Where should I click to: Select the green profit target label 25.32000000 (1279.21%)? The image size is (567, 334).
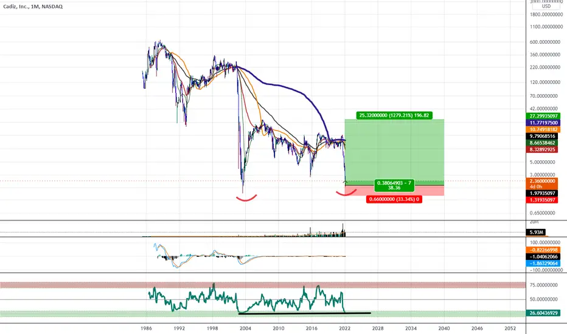(x=394, y=115)
